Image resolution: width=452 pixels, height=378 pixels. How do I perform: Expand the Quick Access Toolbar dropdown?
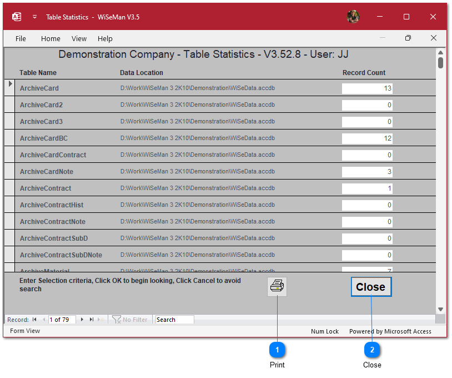pyautogui.click(x=34, y=17)
